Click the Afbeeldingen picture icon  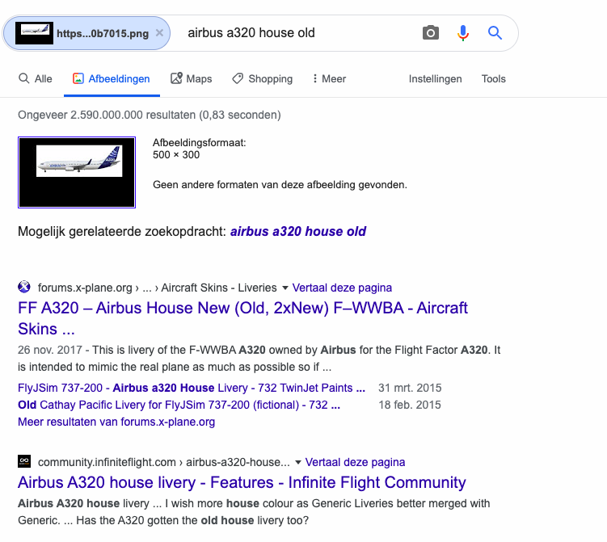pos(78,78)
